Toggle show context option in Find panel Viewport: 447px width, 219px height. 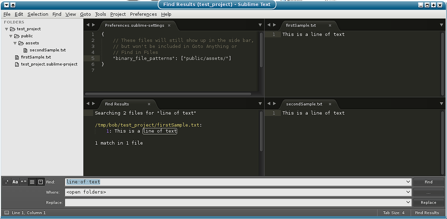32,182
